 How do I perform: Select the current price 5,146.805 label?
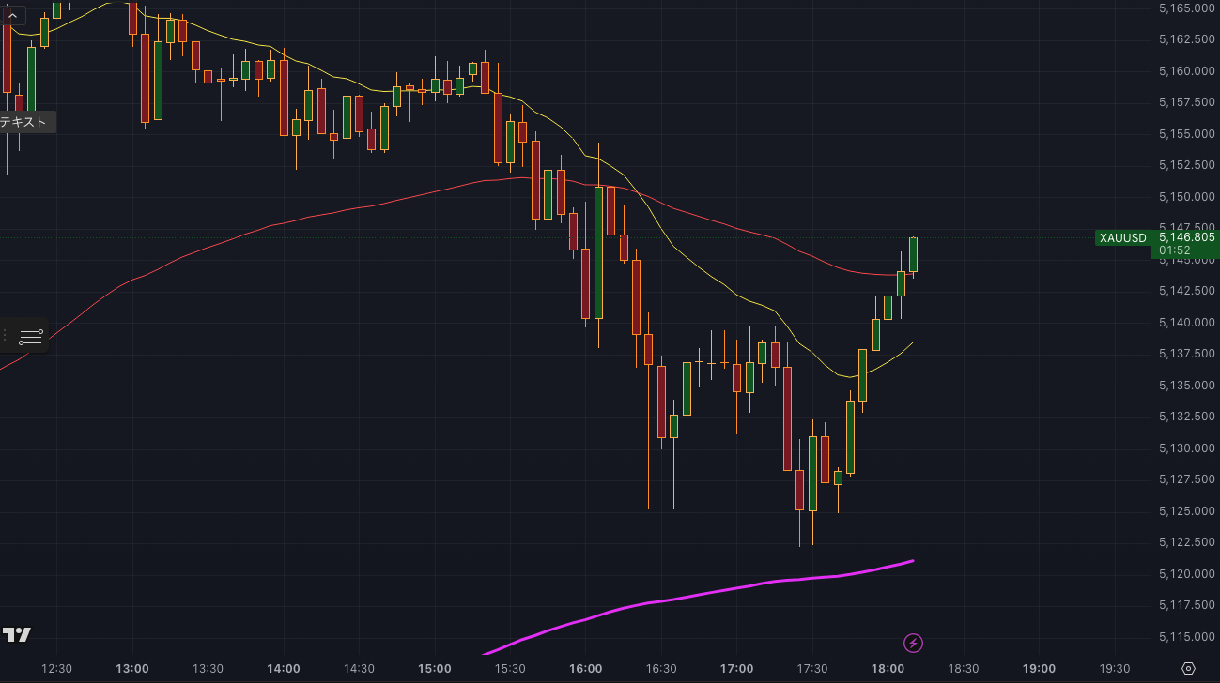point(1186,237)
